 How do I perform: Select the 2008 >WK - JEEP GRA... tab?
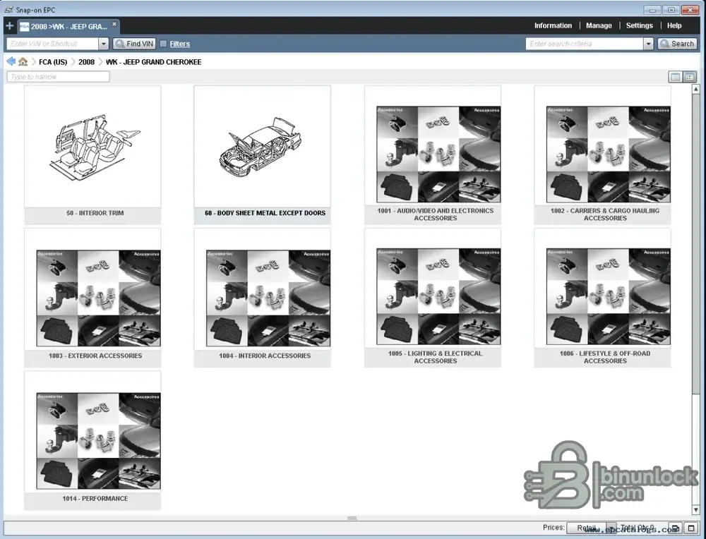[69, 27]
